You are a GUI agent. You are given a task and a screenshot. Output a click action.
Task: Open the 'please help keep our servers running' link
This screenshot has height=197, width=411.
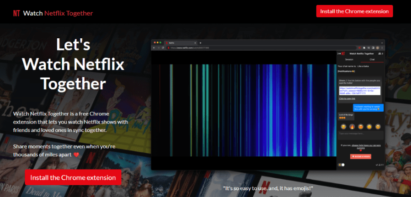coord(367,146)
